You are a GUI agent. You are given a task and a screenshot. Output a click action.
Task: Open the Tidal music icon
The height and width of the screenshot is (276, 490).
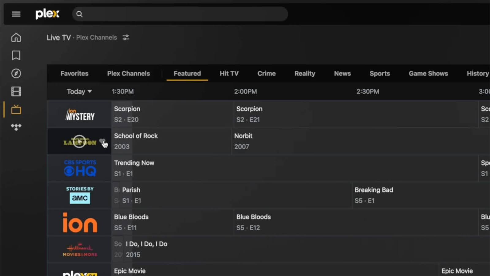pyautogui.click(x=16, y=127)
